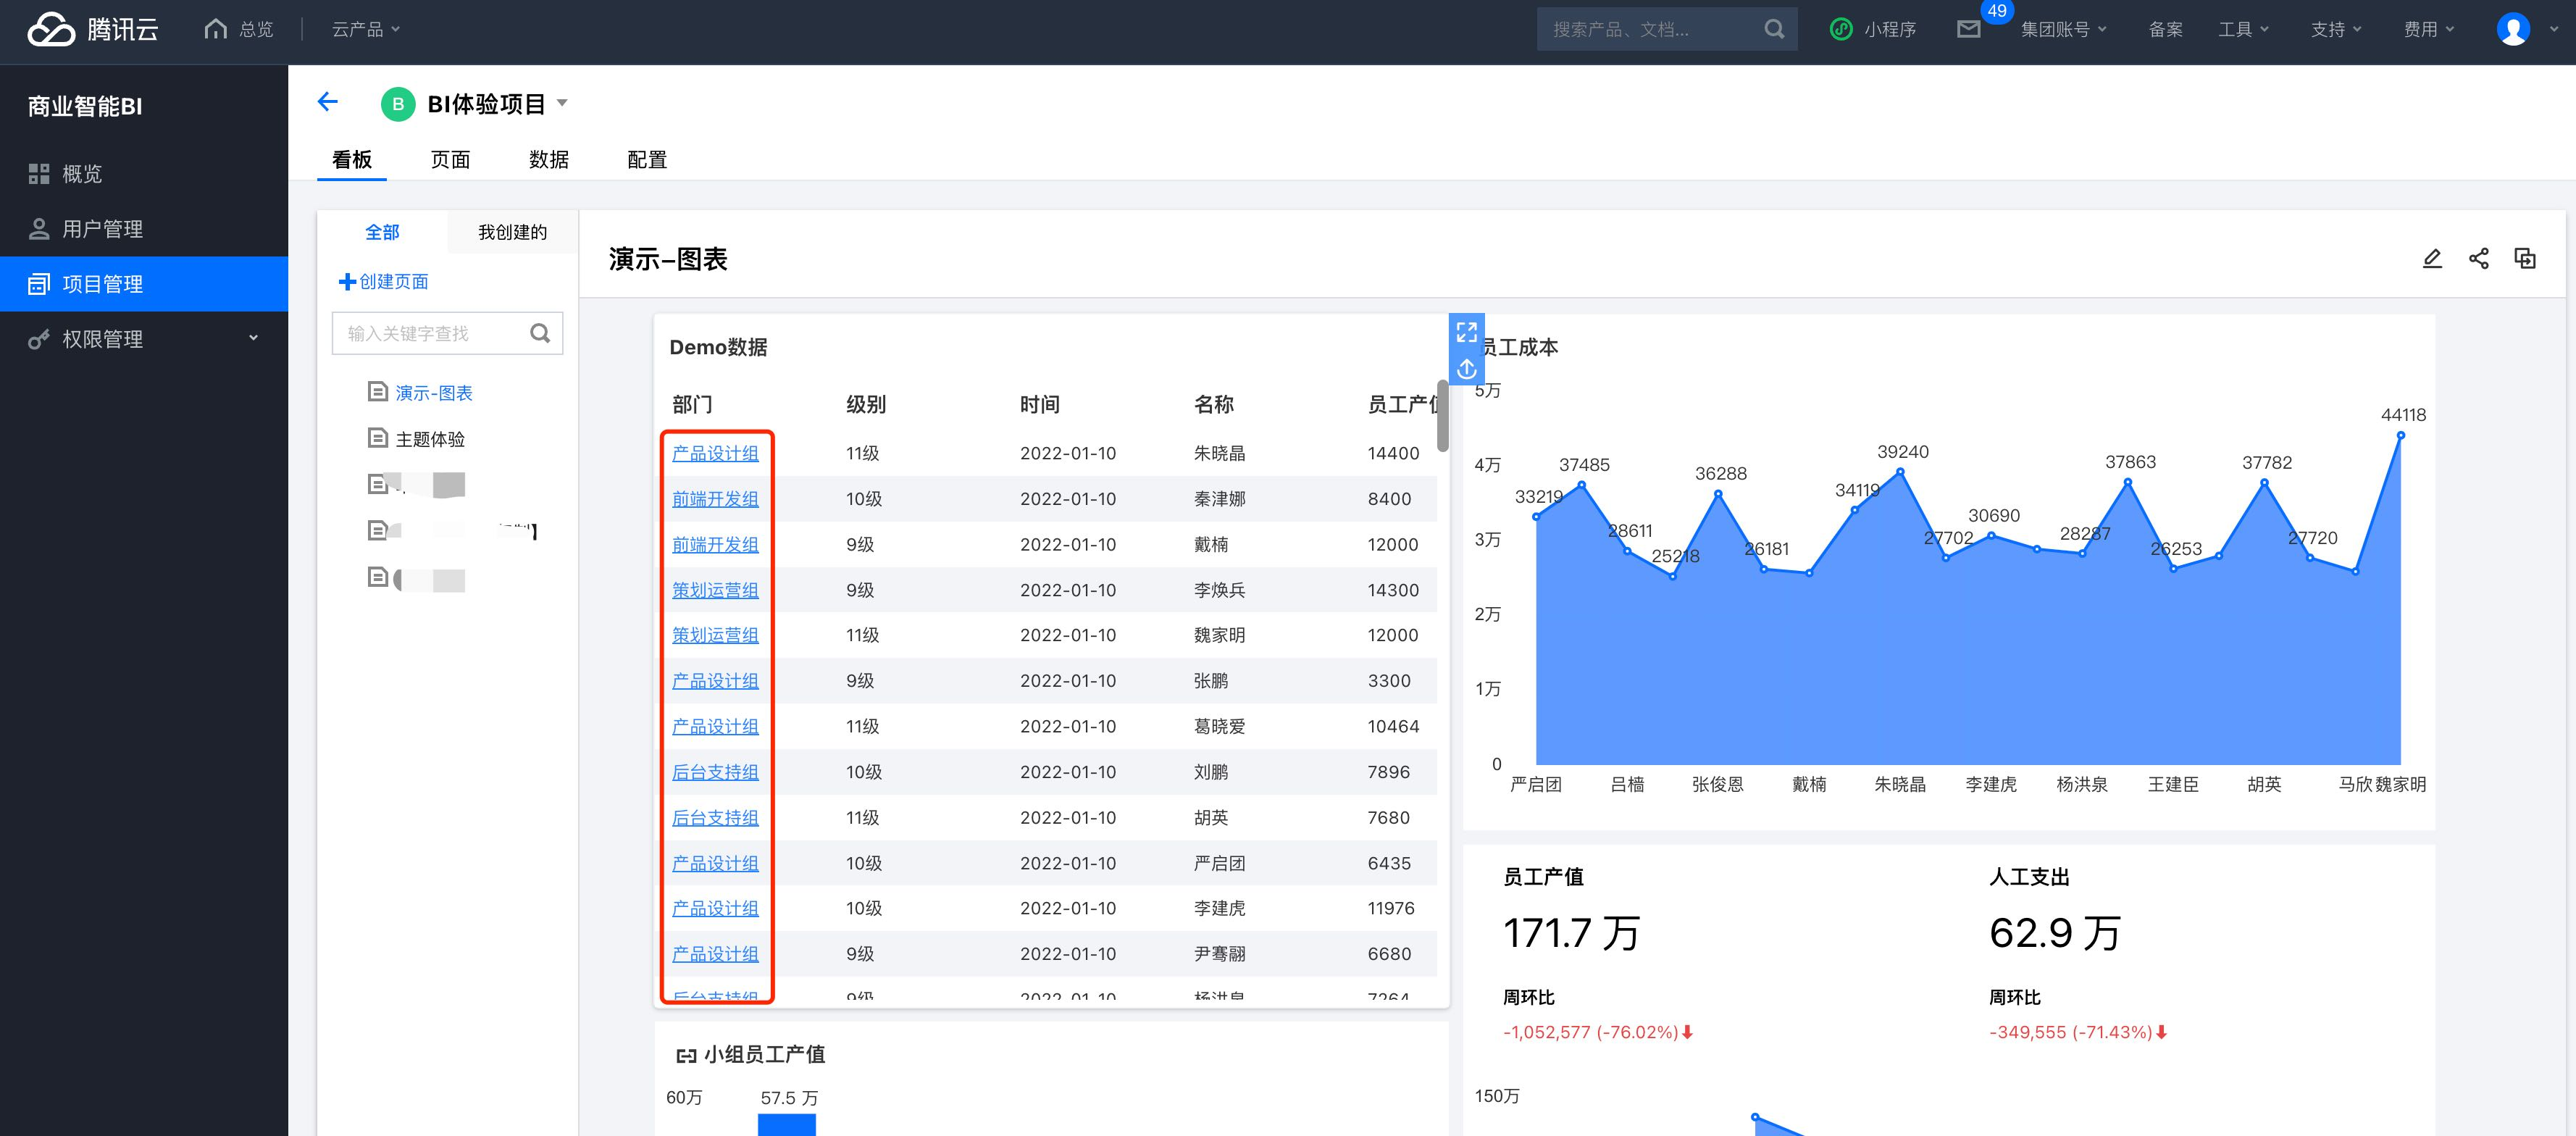Click the 输入关键字查找 search field
This screenshot has height=1136, width=2576.
pyautogui.click(x=430, y=334)
